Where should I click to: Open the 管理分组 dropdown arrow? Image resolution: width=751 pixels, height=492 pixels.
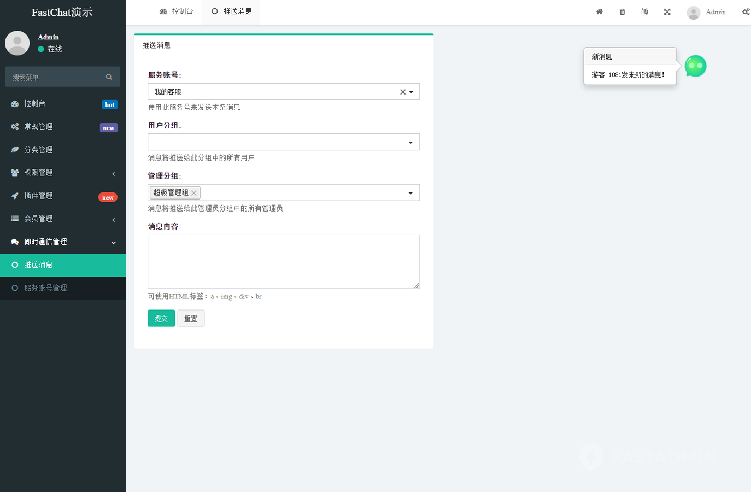[x=410, y=193]
